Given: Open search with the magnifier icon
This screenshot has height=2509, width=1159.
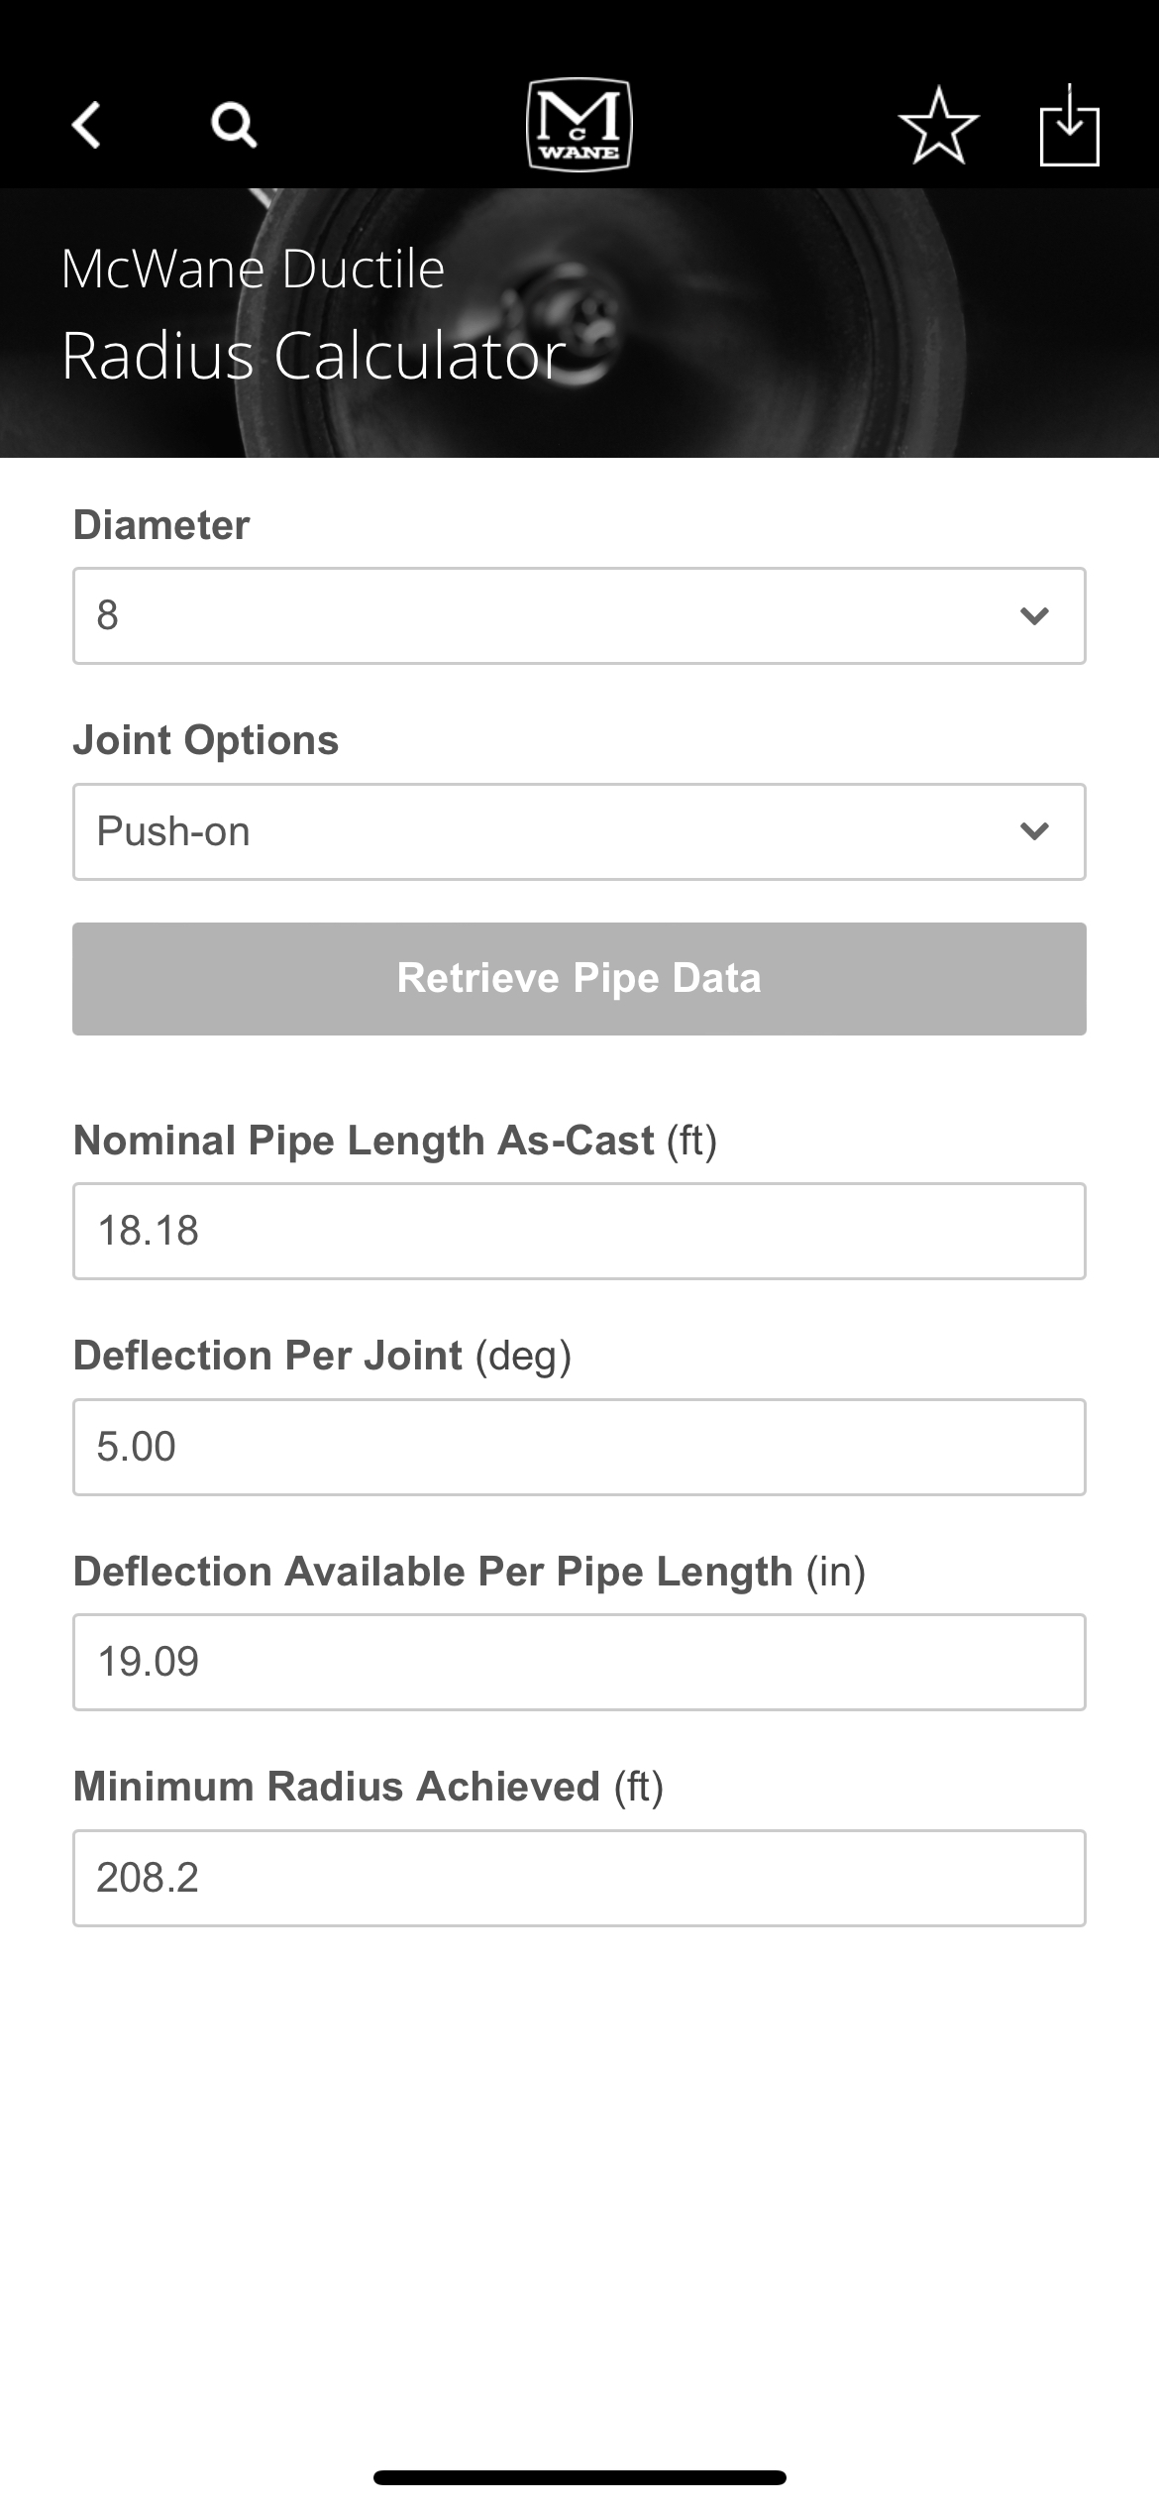Looking at the screenshot, I should (234, 126).
